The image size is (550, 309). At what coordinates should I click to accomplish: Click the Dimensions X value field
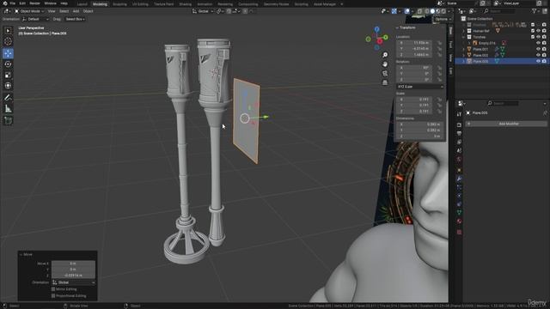pos(419,124)
